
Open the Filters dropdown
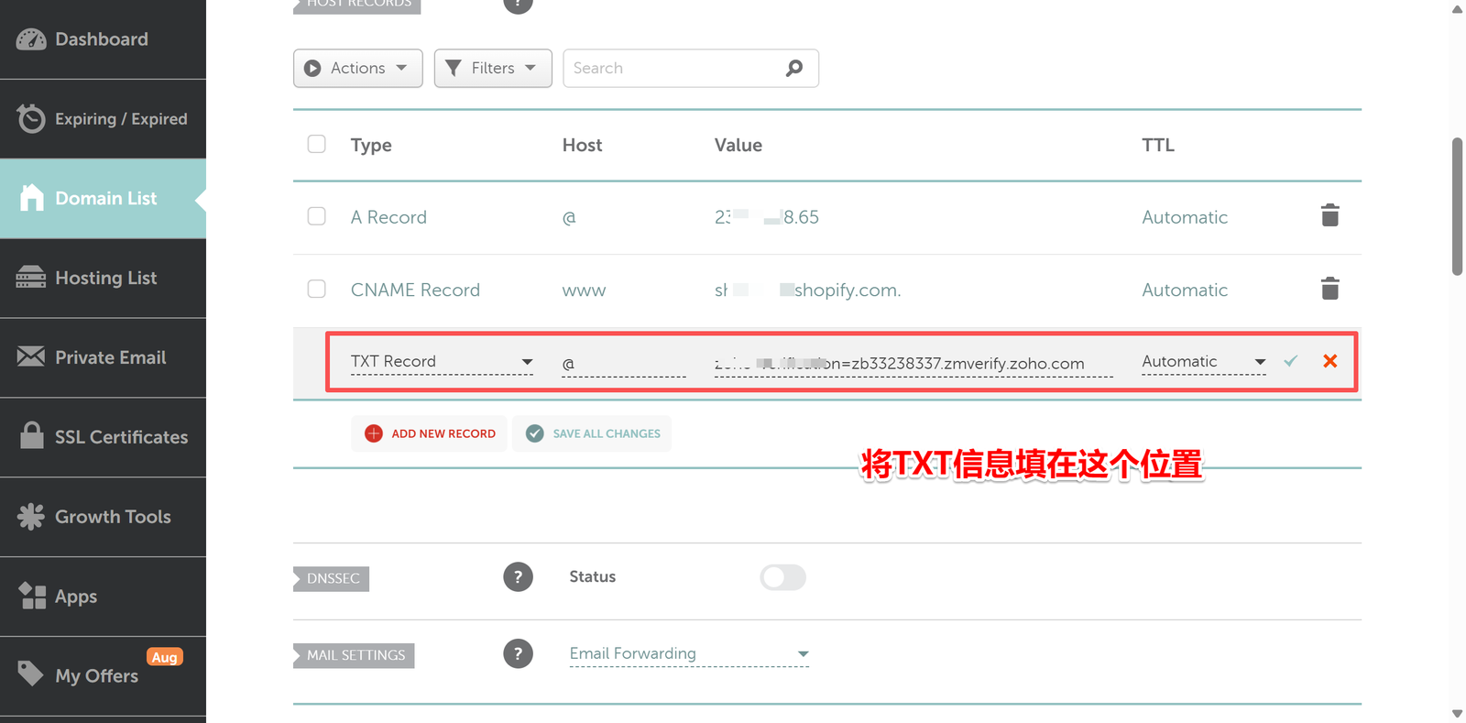click(x=493, y=68)
